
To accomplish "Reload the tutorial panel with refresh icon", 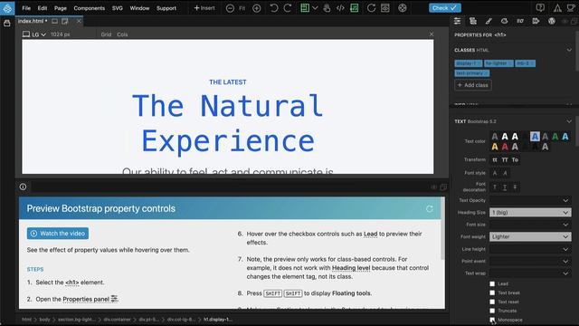I will pyautogui.click(x=429, y=209).
